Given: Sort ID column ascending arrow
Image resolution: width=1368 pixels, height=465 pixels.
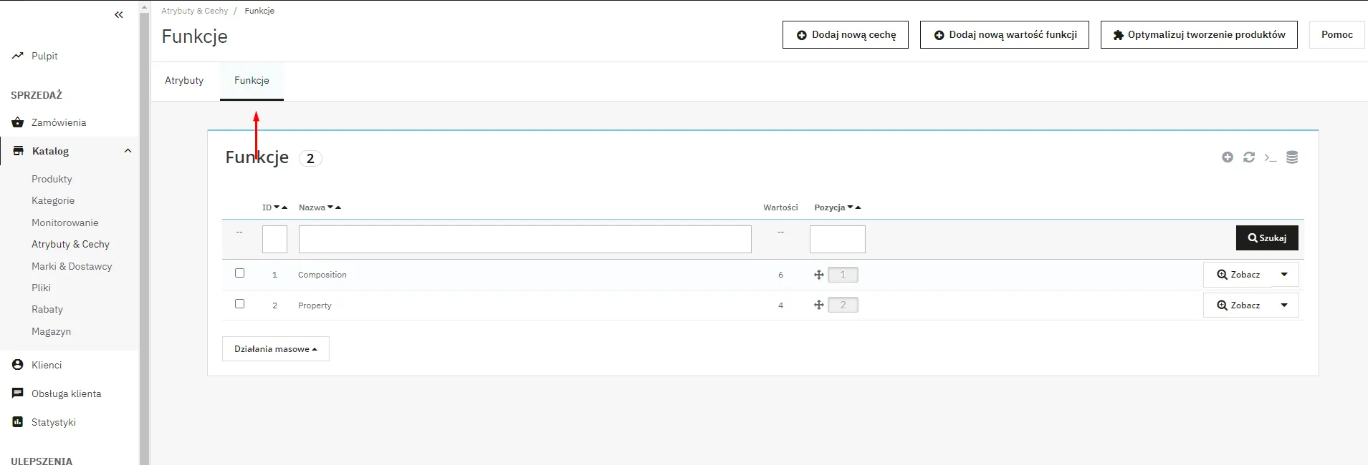Looking at the screenshot, I should (x=284, y=207).
